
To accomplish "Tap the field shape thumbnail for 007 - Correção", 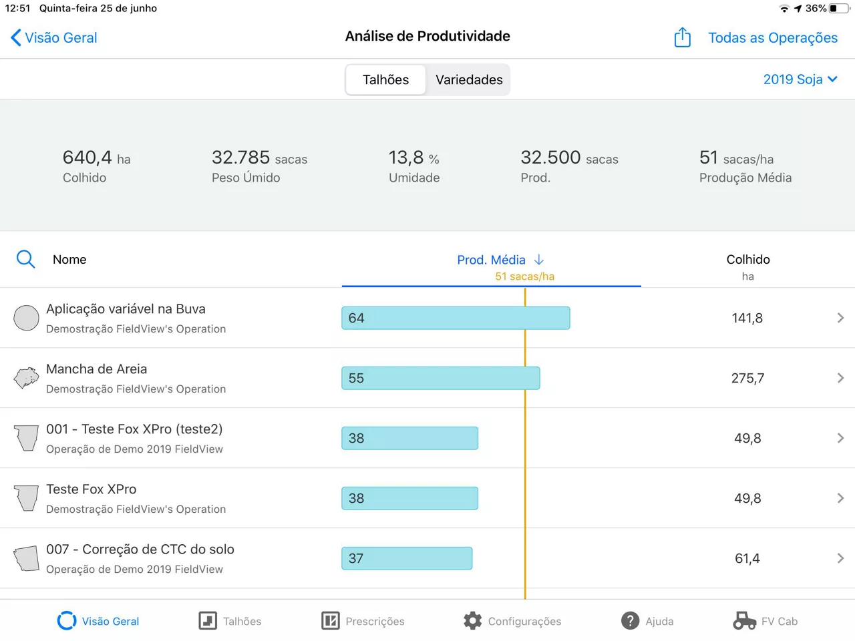I will pyautogui.click(x=26, y=558).
